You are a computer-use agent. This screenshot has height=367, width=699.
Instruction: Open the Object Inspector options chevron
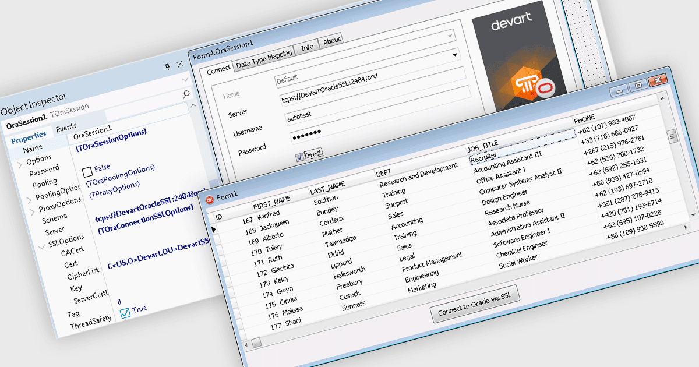pos(185,79)
